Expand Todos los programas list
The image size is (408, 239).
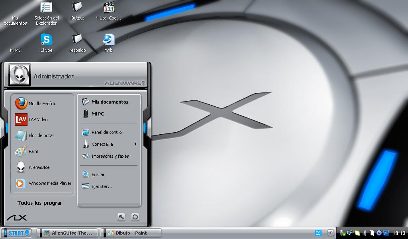coord(39,203)
